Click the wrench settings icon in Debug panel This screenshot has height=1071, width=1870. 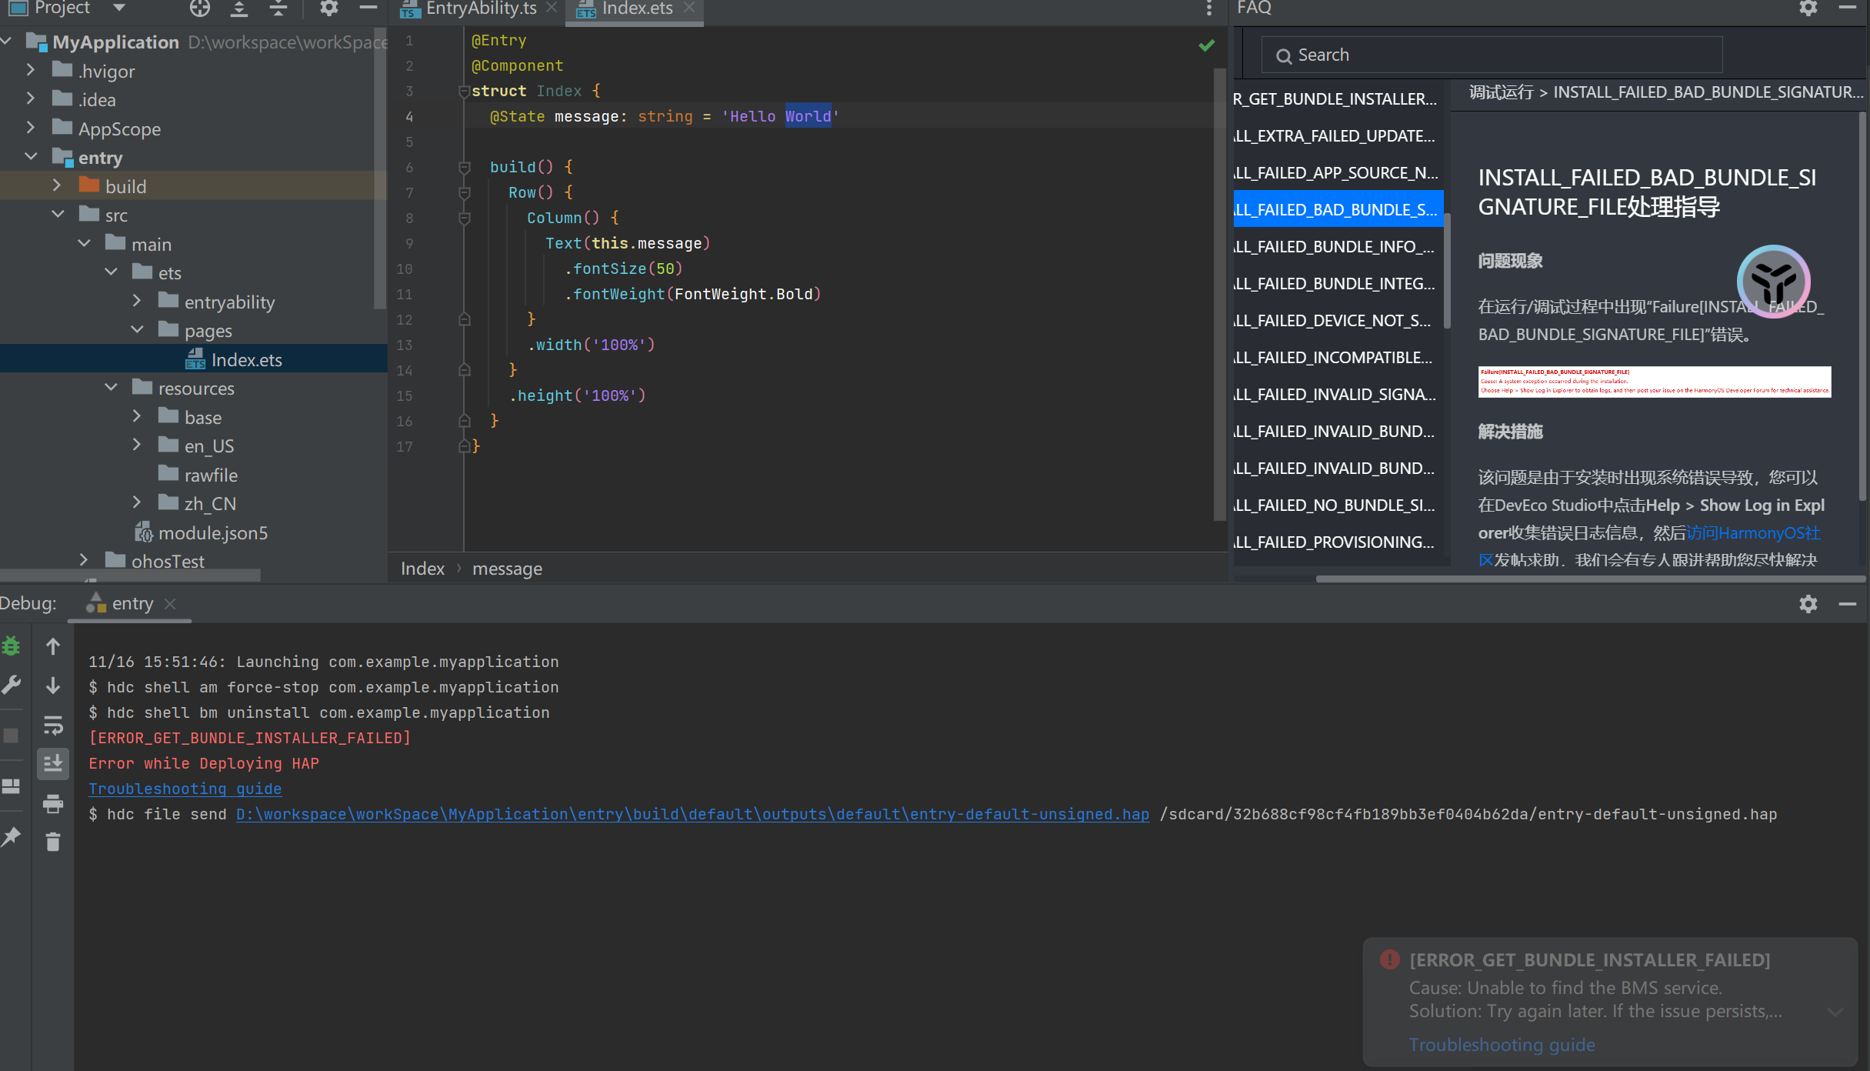11,685
